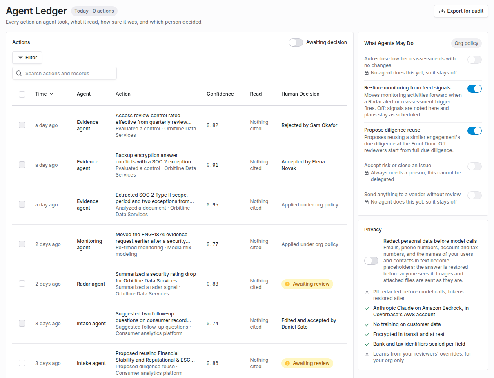
Task: Open the Summarized a security rating drop action
Action: tap(156, 277)
